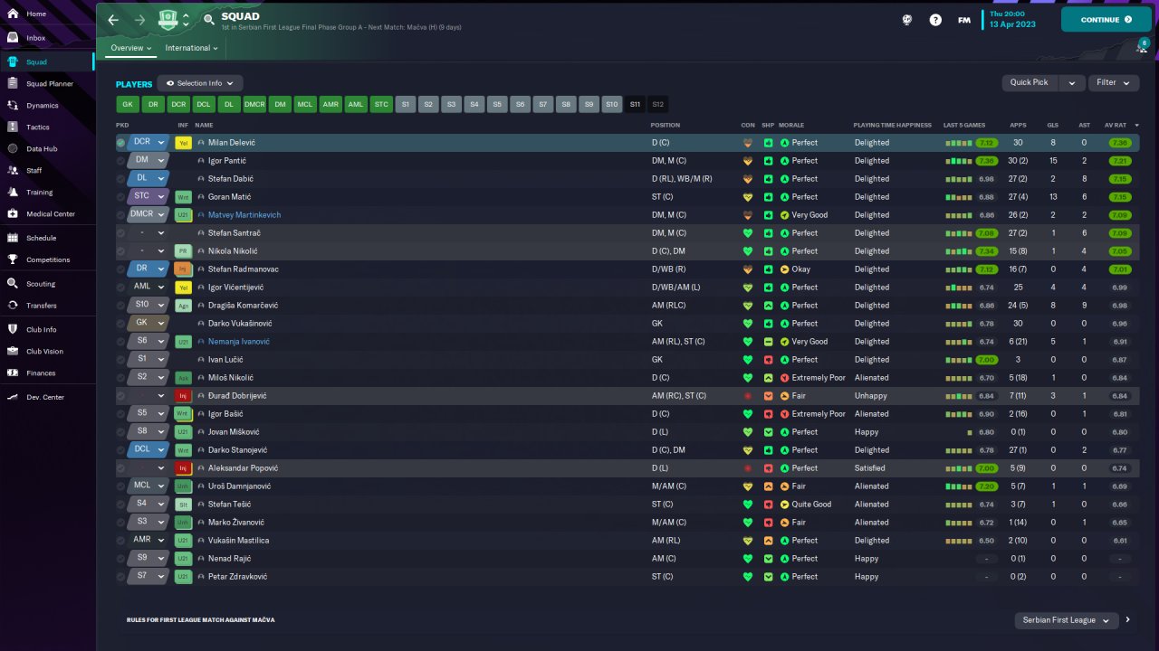Expand the Quick Pick arrow menu

pos(1072,82)
